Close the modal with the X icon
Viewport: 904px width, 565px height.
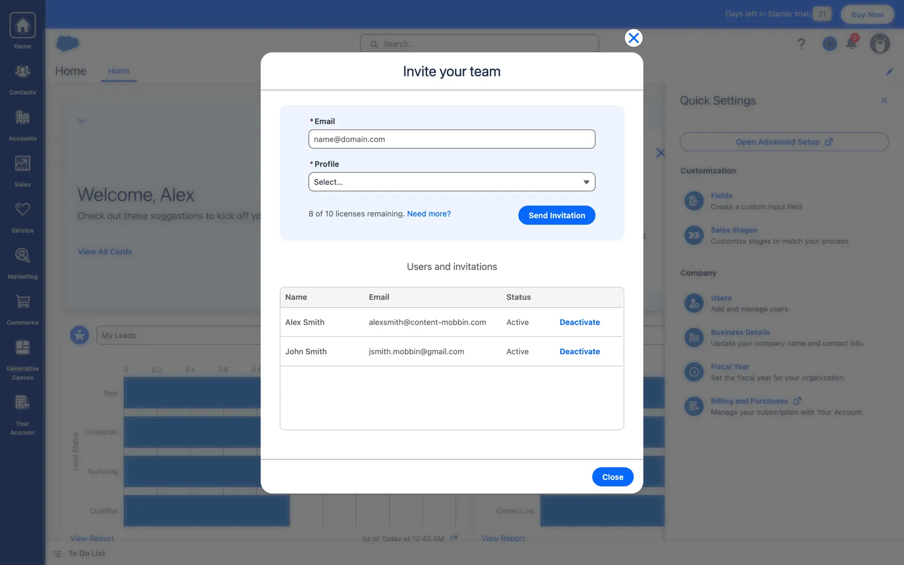coord(633,38)
